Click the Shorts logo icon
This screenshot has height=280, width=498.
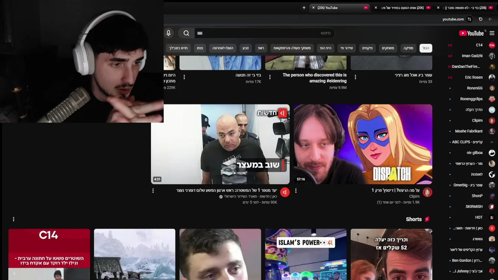point(427,219)
